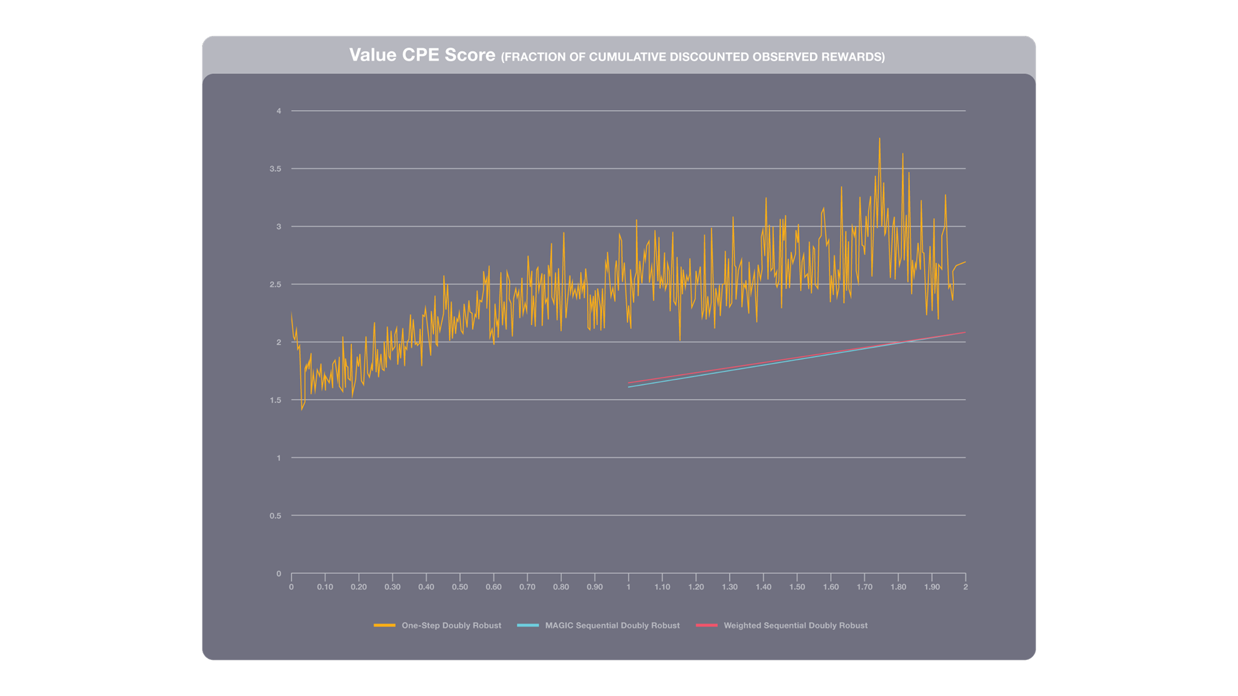Click the red Weighted Sequential legend swatch

(707, 625)
